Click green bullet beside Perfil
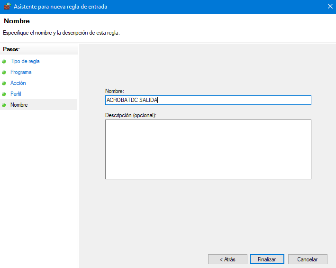336x268 pixels. pyautogui.click(x=4, y=94)
